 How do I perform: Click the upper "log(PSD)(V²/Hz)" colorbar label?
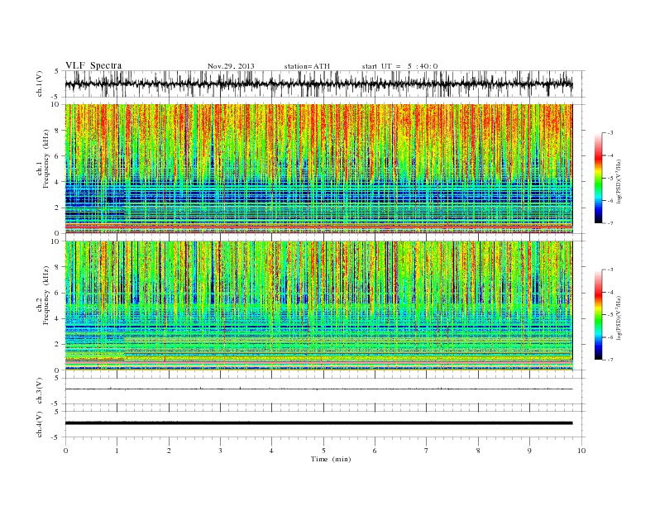click(618, 181)
